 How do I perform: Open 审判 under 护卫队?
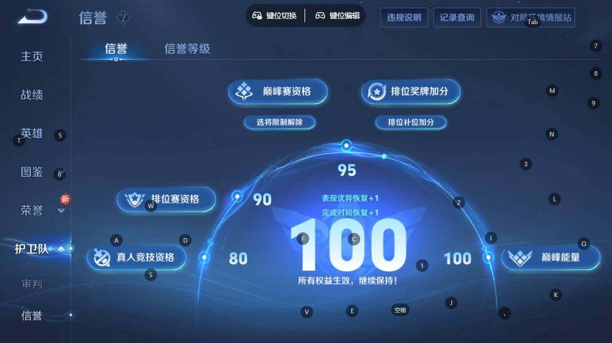click(x=32, y=284)
